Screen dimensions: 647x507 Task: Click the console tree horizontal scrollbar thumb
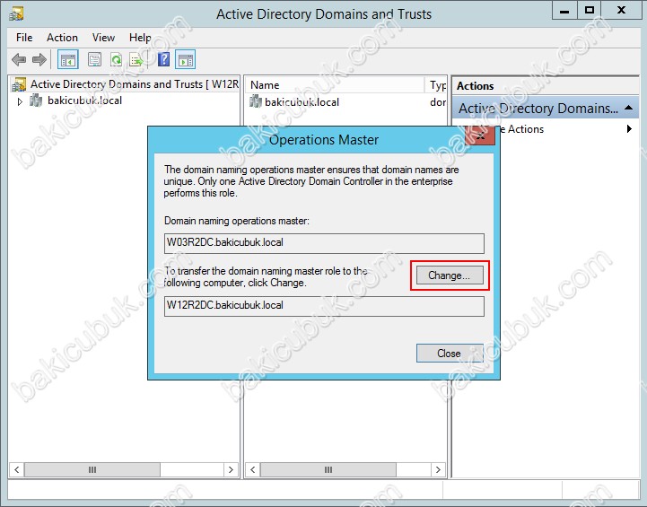(x=92, y=469)
